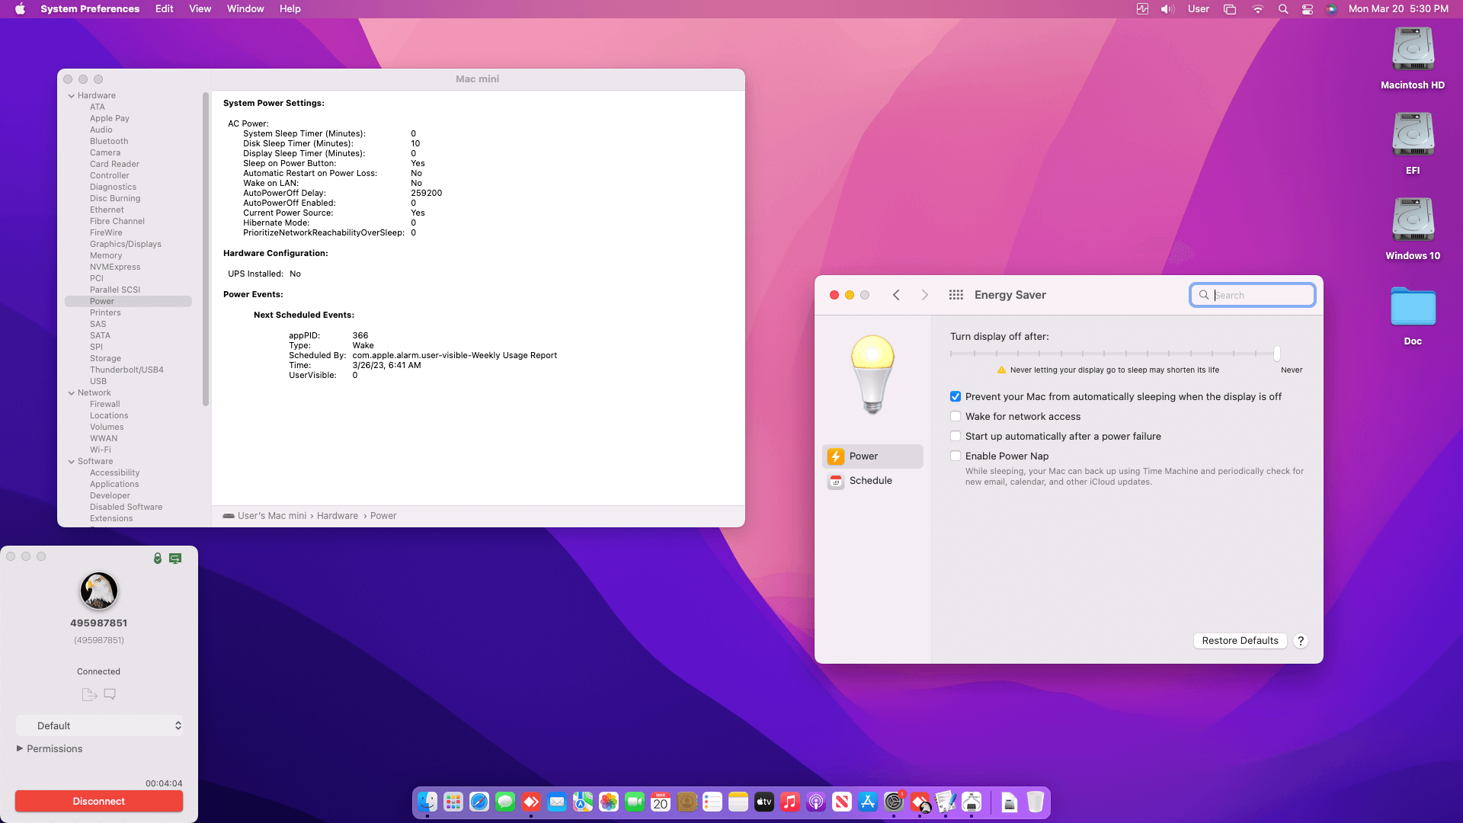Open the Energy Saver help button

[x=1301, y=641]
